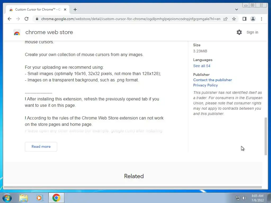Click the Languages label

point(203,60)
